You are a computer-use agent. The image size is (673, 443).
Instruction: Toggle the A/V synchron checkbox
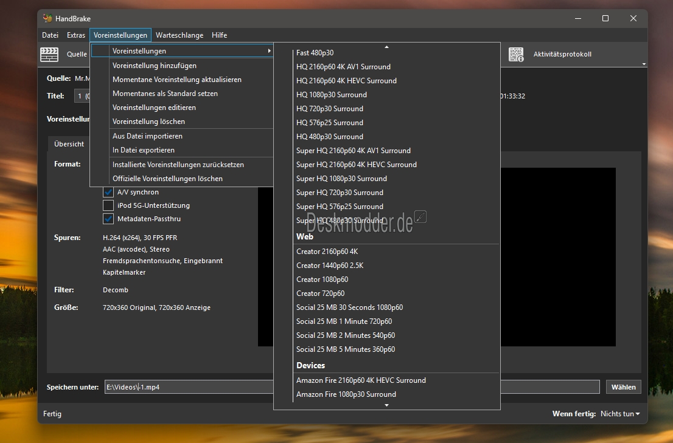tap(108, 192)
